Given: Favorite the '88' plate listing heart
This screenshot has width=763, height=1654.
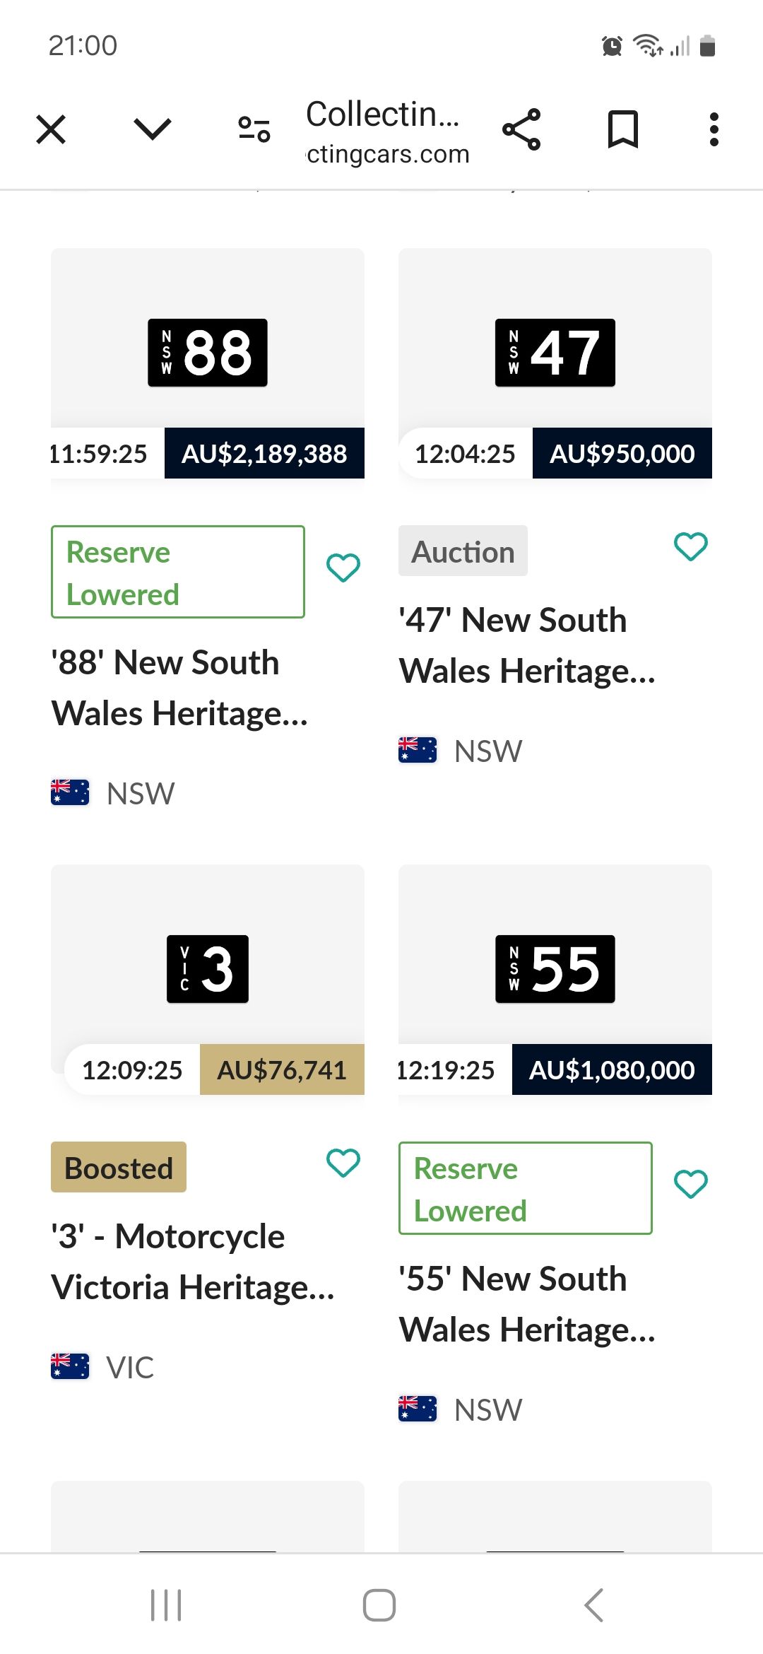Looking at the screenshot, I should [x=343, y=568].
